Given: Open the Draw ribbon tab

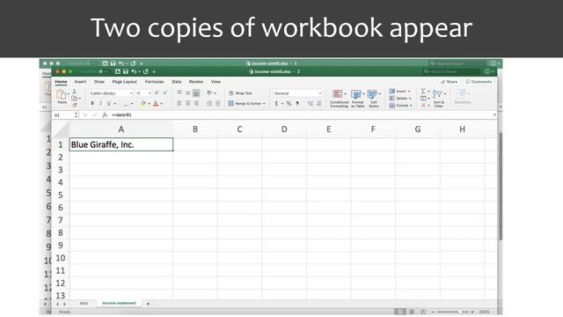Looking at the screenshot, I should pos(99,82).
